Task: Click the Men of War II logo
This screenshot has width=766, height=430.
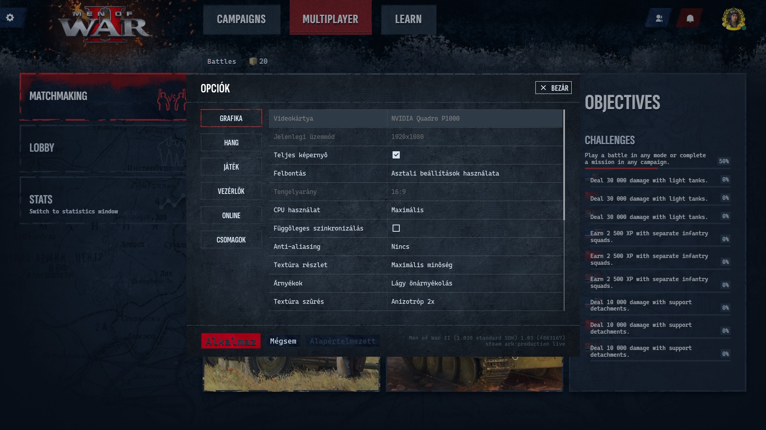Action: 104,25
